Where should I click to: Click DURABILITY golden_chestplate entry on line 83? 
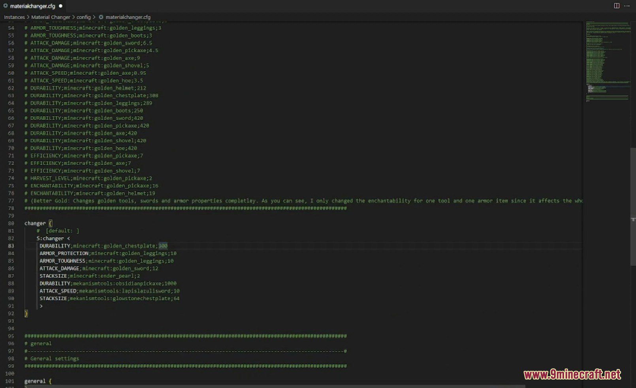point(103,246)
